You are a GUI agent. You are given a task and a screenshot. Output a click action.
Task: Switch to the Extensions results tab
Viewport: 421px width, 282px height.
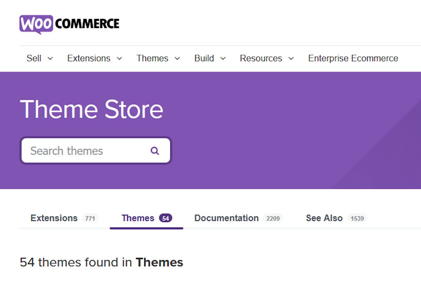tap(65, 218)
